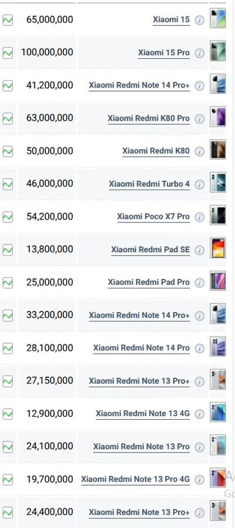Image resolution: width=235 pixels, height=528 pixels.
Task: Open info icon for Xiaomi Redmi Pad SE
Action: click(x=199, y=250)
